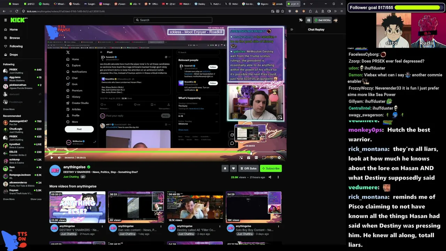Open the user profile avatar menu
Screen dimensions: 446x251
point(336,20)
